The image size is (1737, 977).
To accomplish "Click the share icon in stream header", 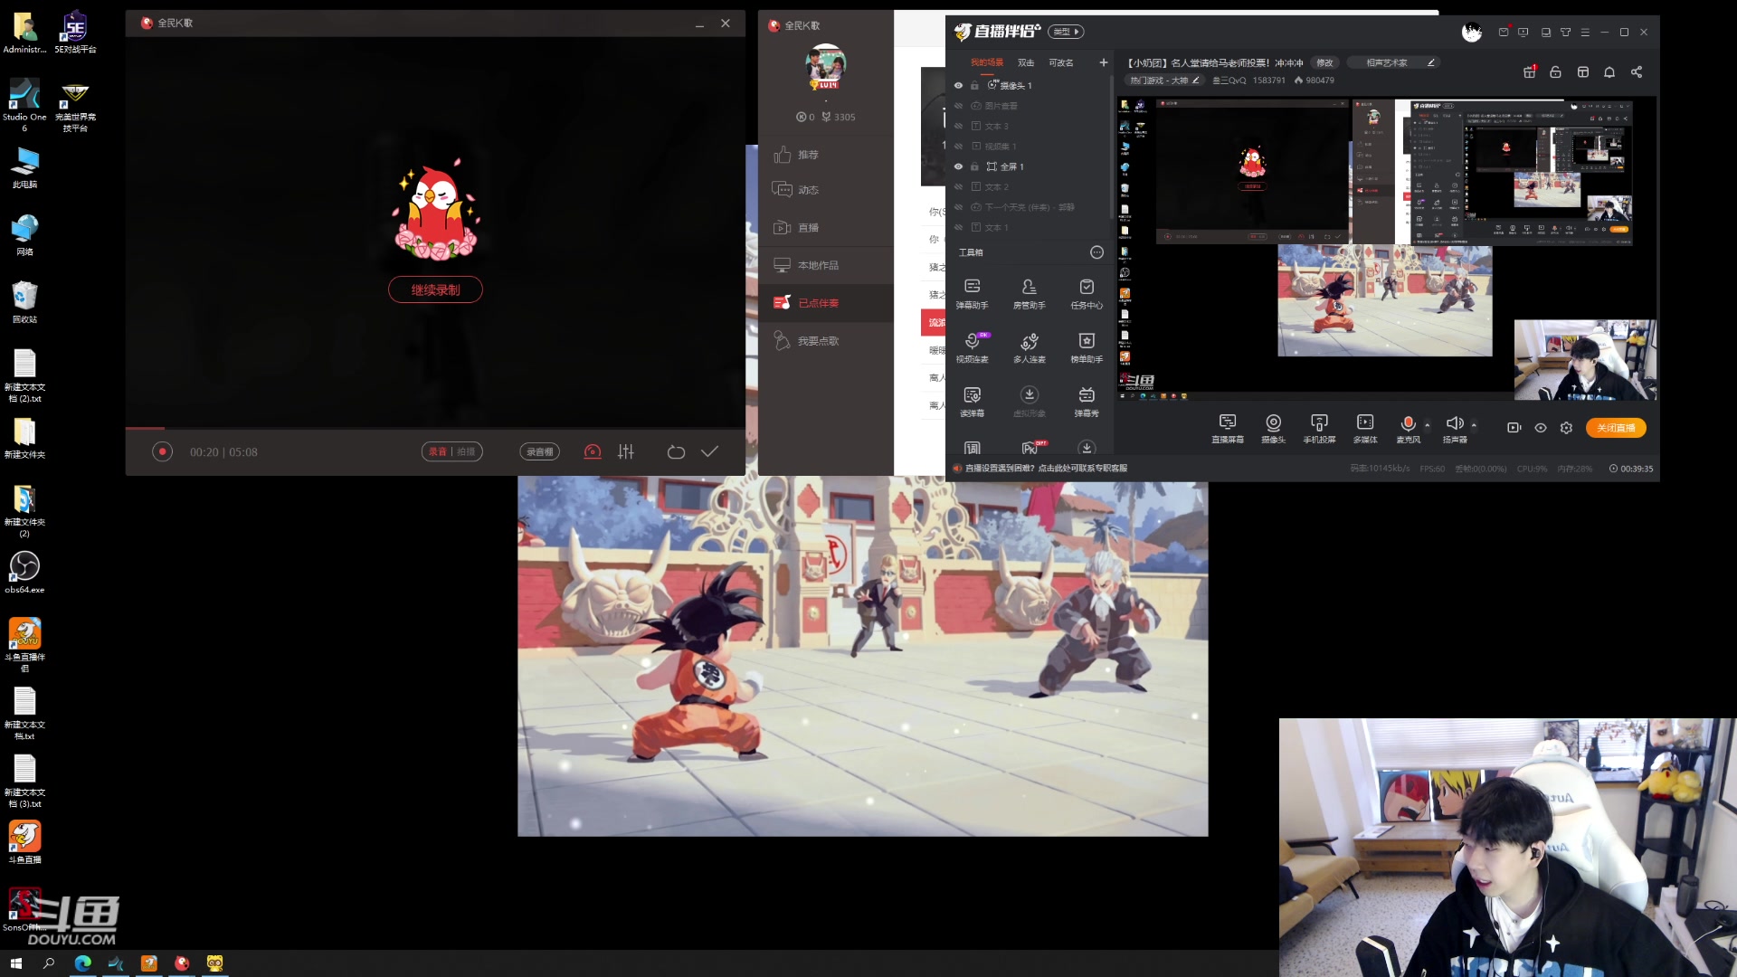I will pyautogui.click(x=1637, y=72).
